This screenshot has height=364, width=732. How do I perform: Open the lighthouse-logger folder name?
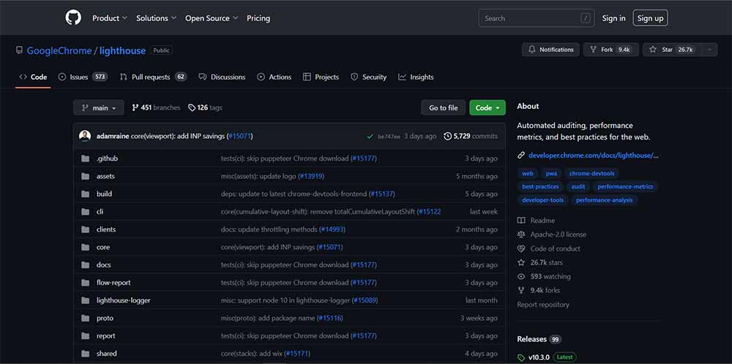coord(123,300)
